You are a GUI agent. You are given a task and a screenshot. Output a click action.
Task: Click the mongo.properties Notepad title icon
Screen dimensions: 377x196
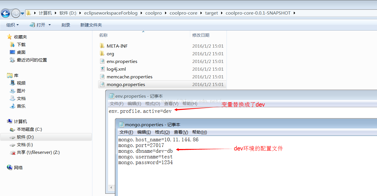point(121,124)
